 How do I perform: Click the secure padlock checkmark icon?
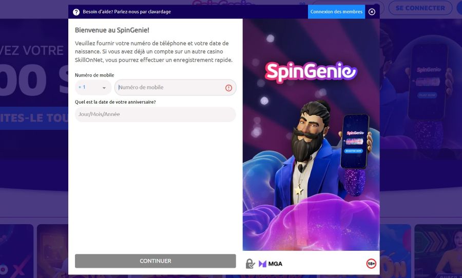click(250, 264)
